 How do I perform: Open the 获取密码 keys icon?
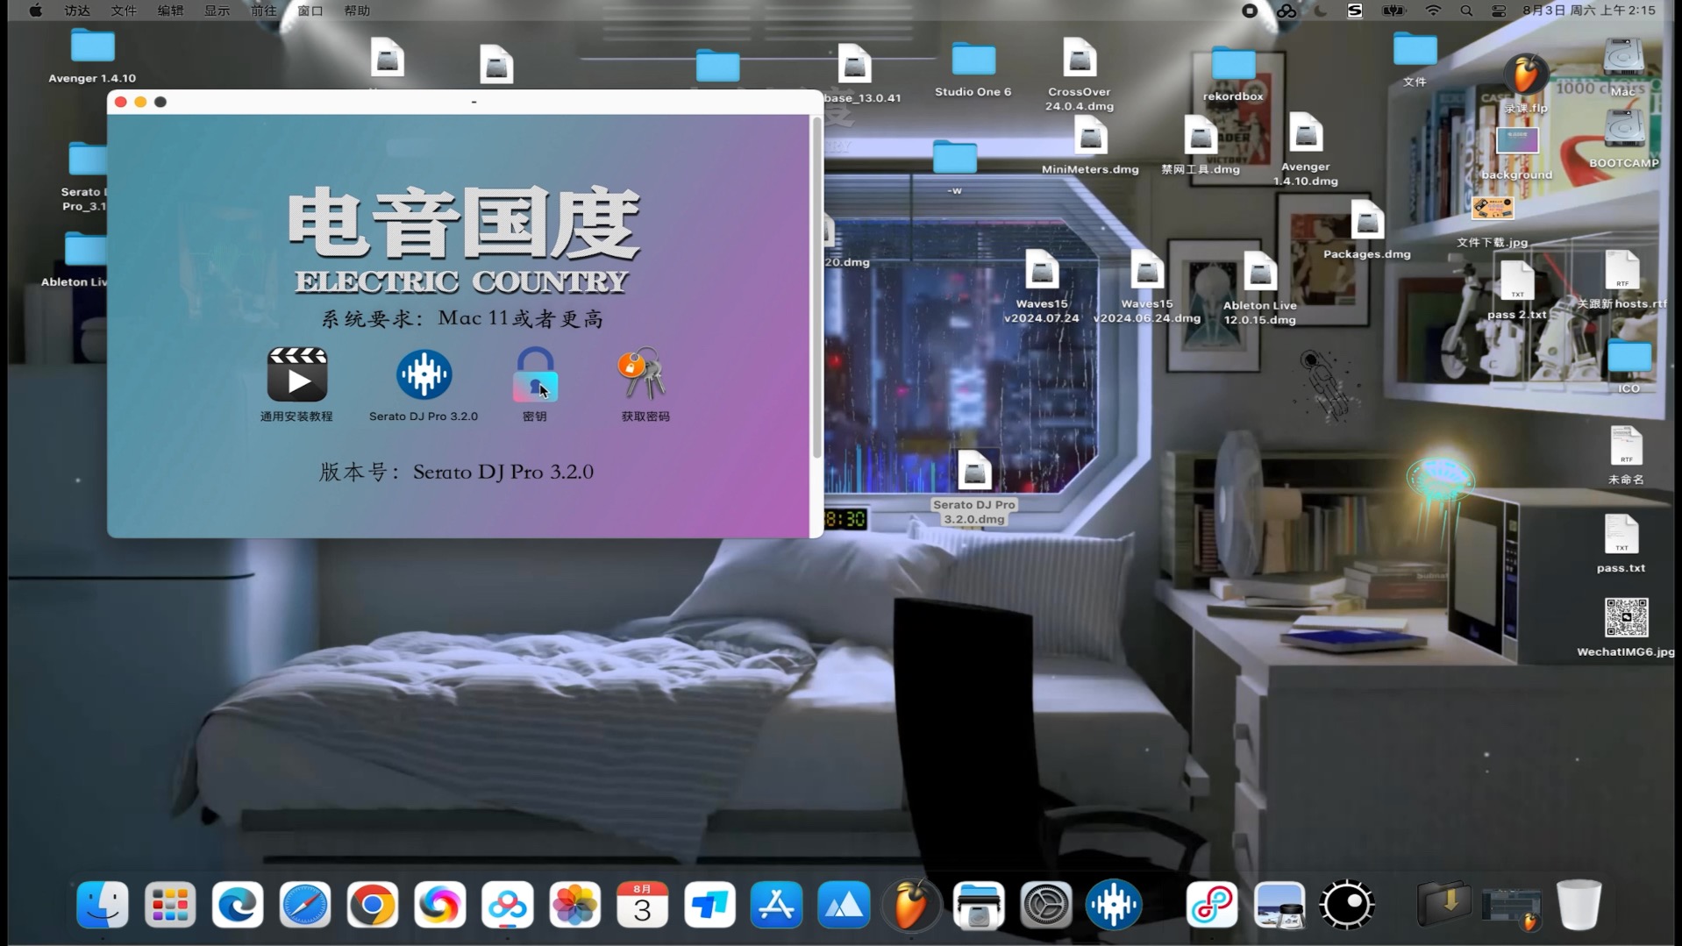[x=644, y=374]
